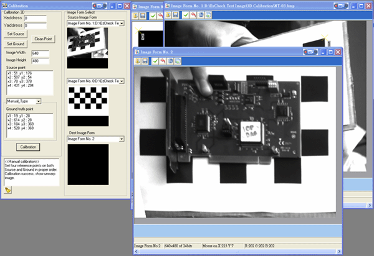The width and height of the screenshot is (374, 256).
Task: Expand the Manual_Type calibration mode dropdown
Action: 39,101
